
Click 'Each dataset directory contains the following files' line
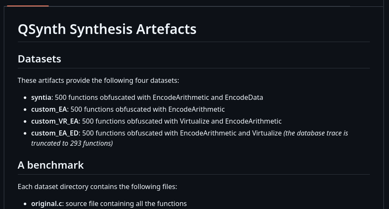[x=97, y=186]
